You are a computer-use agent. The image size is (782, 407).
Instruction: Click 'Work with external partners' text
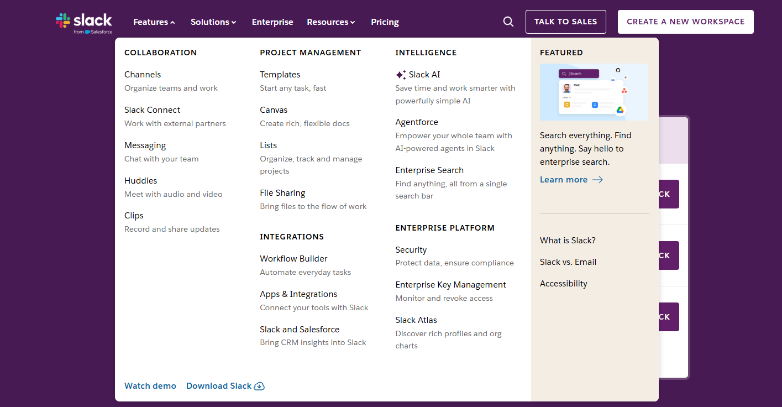tap(175, 124)
